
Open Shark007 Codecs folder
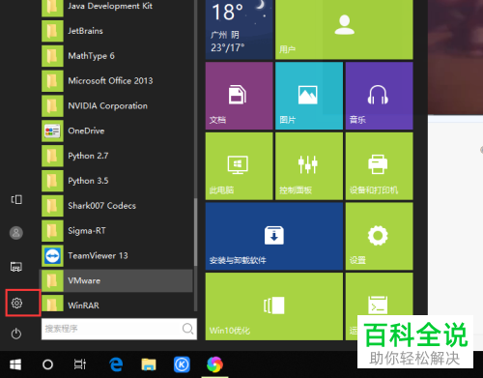pos(117,206)
